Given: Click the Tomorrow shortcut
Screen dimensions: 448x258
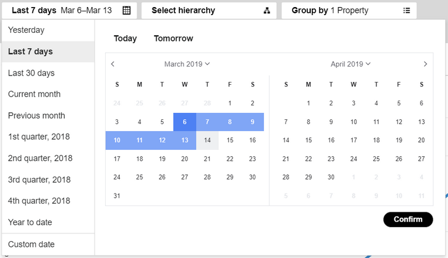Looking at the screenshot, I should 173,39.
